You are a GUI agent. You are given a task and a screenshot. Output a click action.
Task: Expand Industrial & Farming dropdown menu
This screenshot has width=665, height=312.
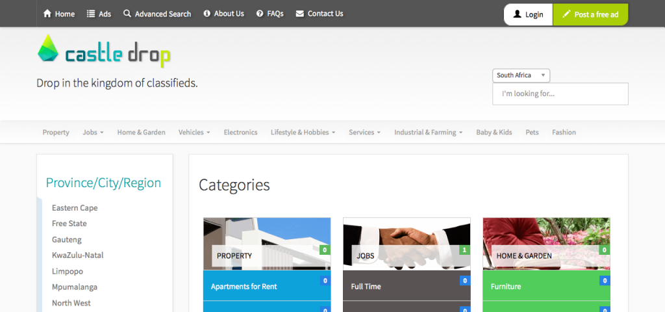(x=428, y=132)
